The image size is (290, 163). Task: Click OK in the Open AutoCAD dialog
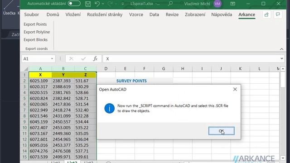click(x=222, y=131)
